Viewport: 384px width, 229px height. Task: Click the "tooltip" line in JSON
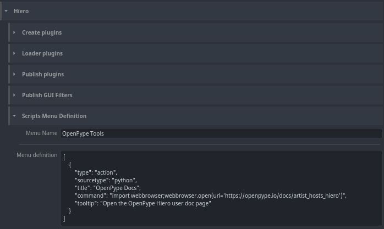(x=143, y=203)
